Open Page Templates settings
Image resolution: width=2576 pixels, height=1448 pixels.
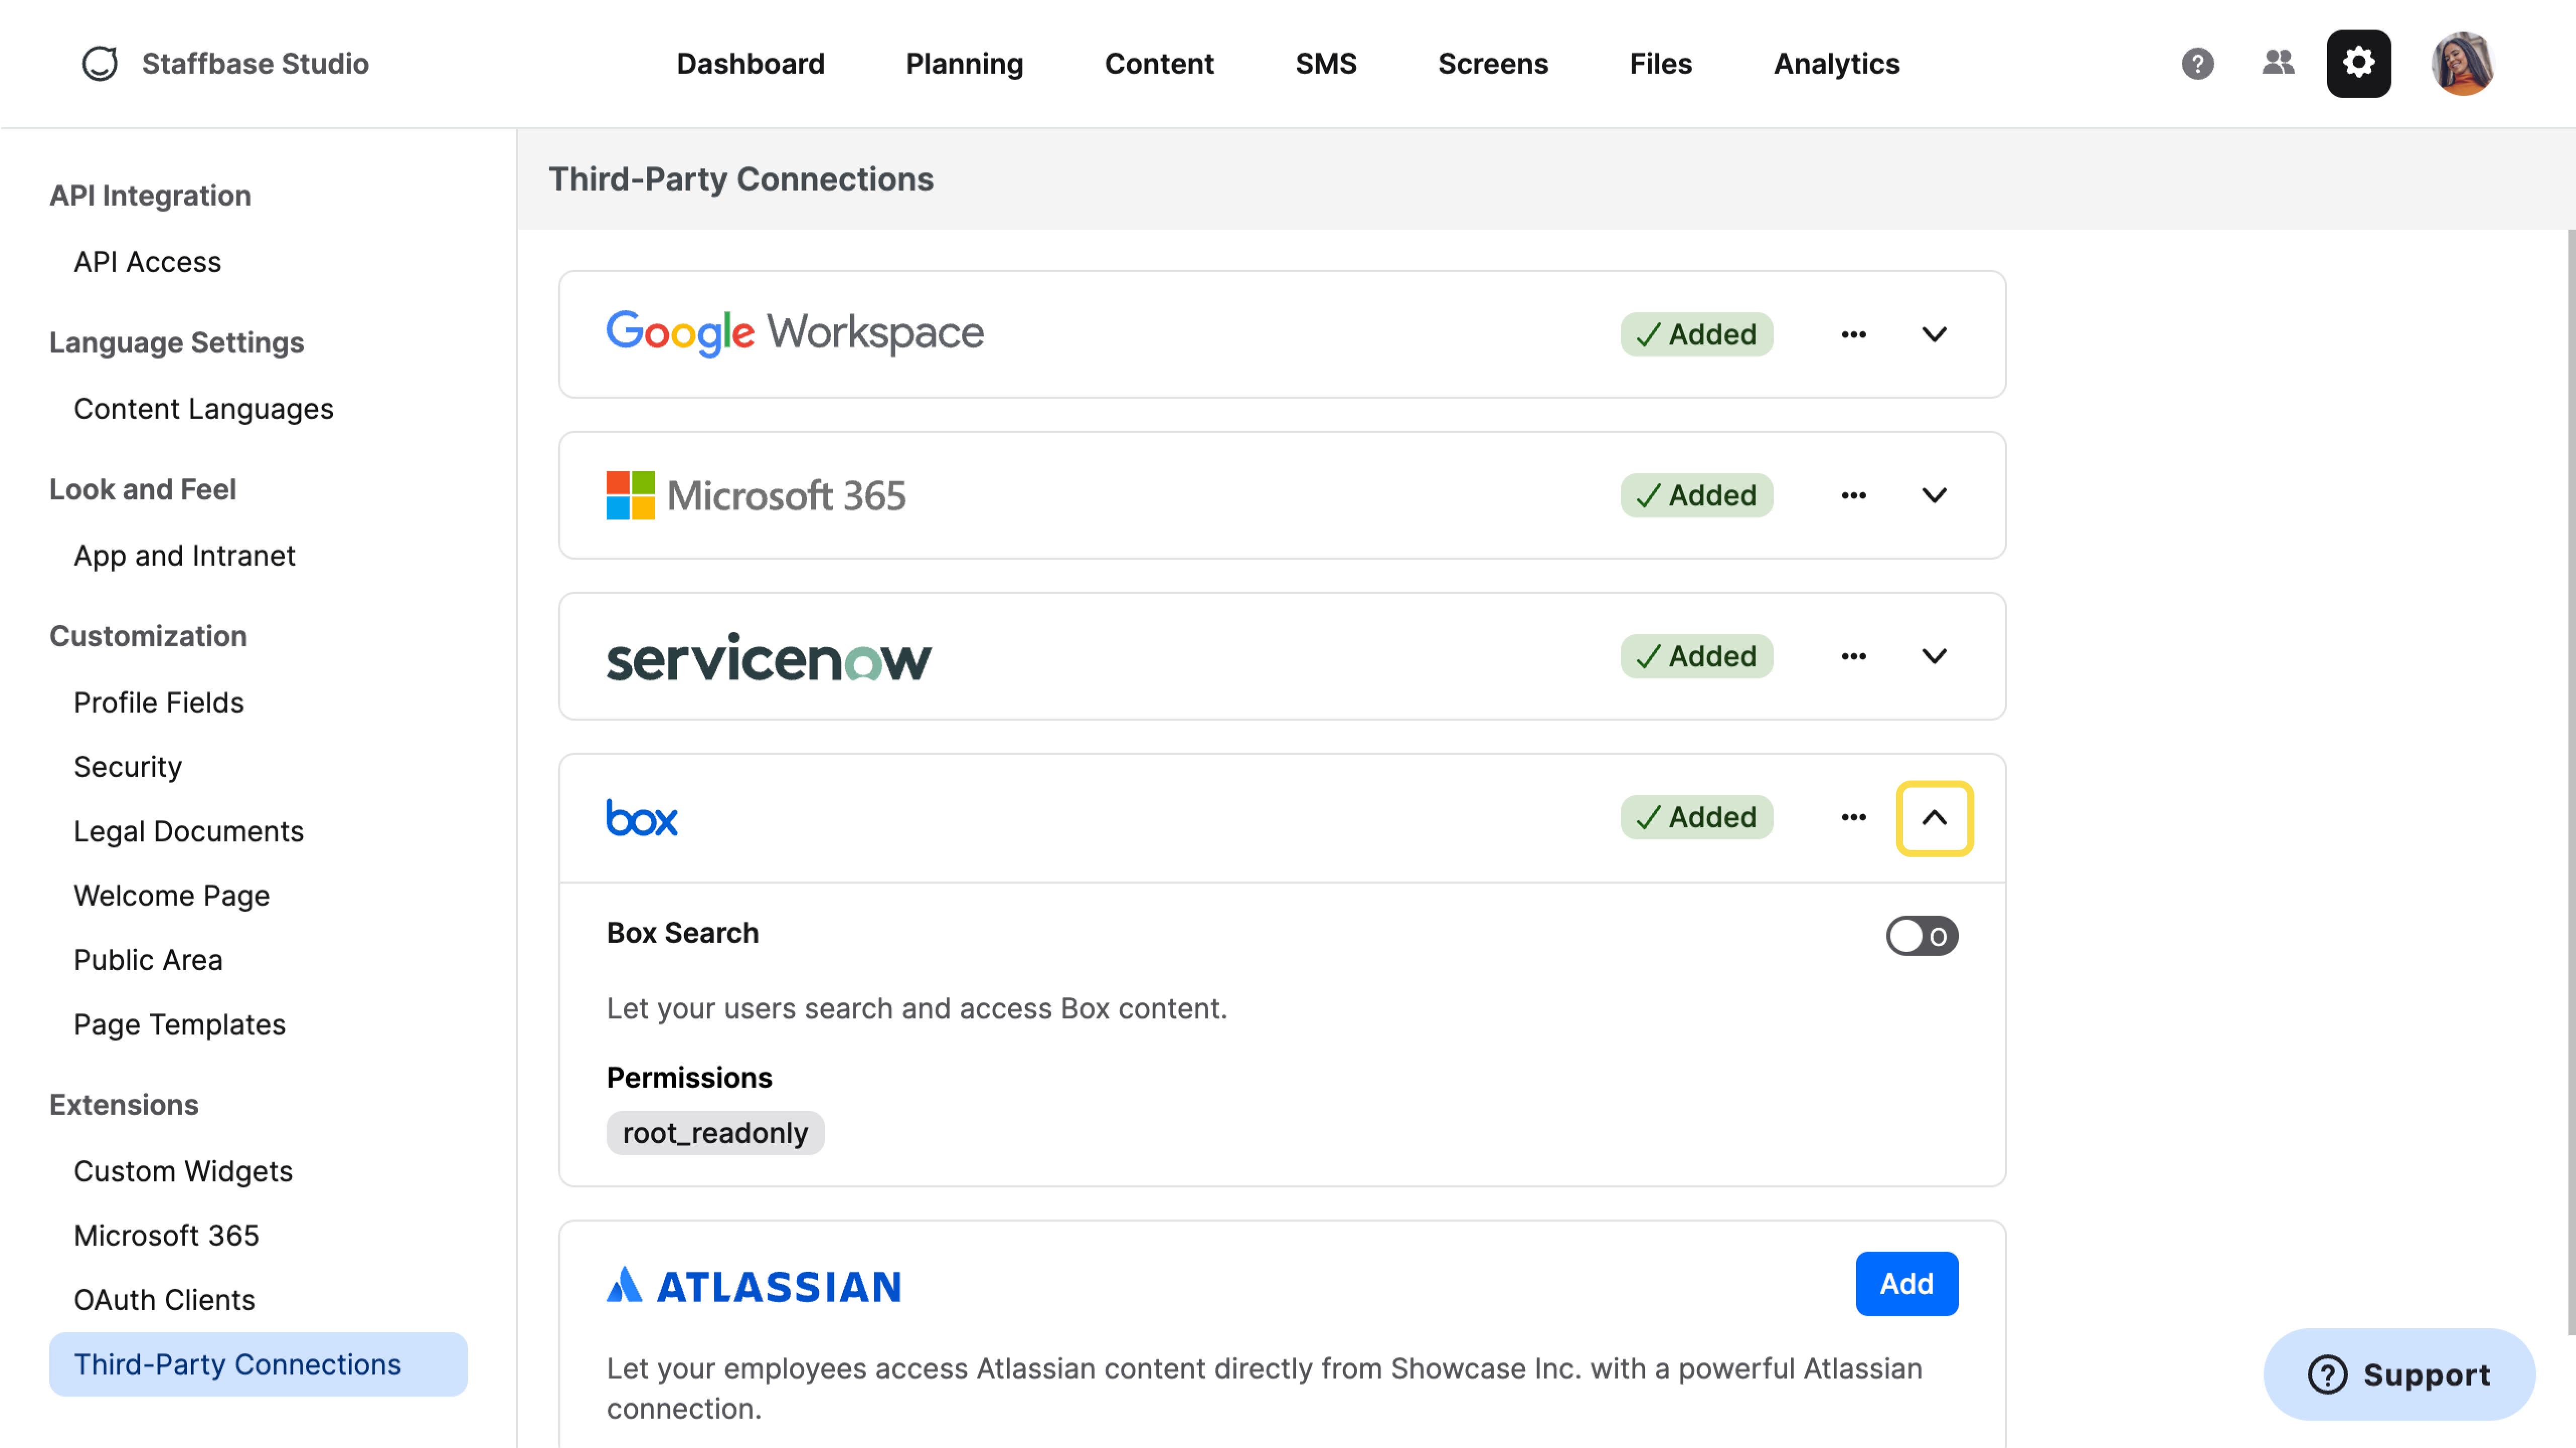tap(179, 1025)
